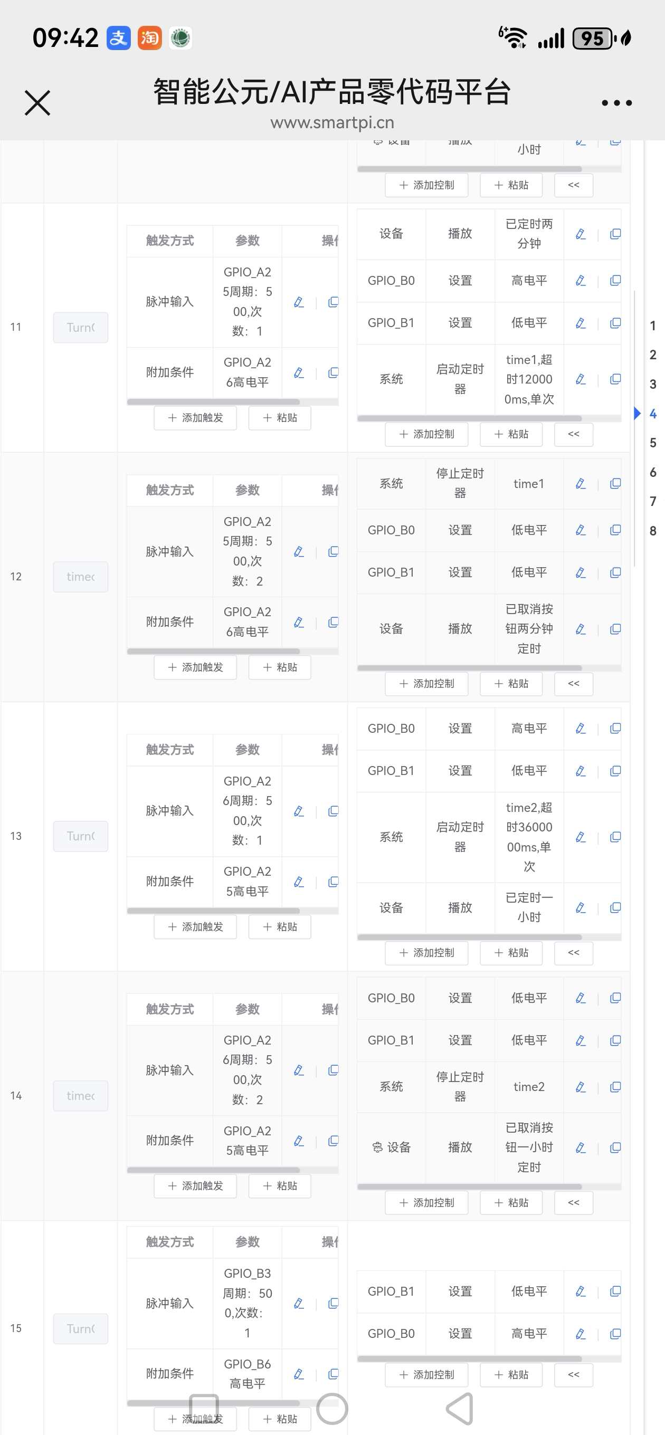The width and height of the screenshot is (665, 1435).
Task: Copy 已取消按钮一小时定时 playback control
Action: coord(615,1147)
